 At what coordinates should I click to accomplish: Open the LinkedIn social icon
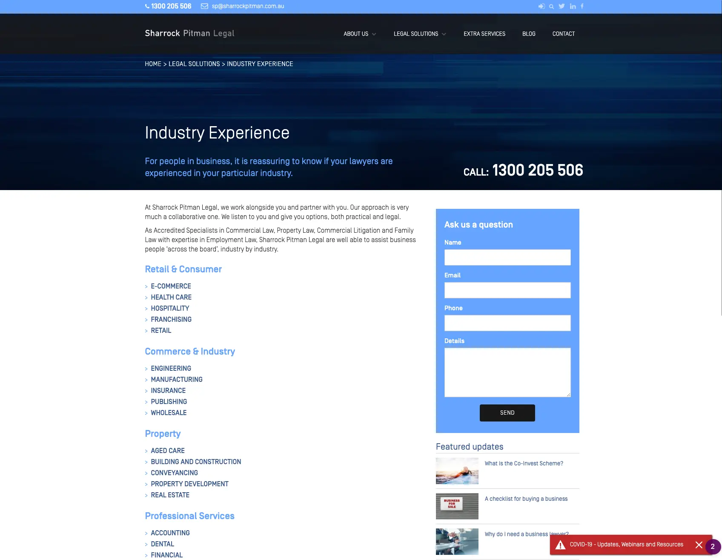[573, 6]
